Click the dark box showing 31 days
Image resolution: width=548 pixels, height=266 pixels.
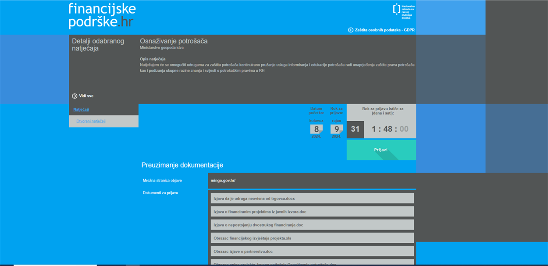(x=355, y=129)
